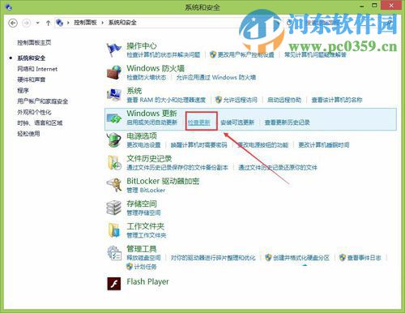
Task: Select 控制面板 in the address breadcrumb
Action: tap(85, 23)
